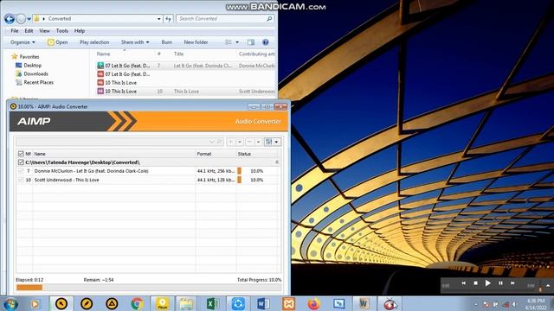Click the Back button in the Explorer window
The width and height of the screenshot is (554, 311).
[10, 19]
